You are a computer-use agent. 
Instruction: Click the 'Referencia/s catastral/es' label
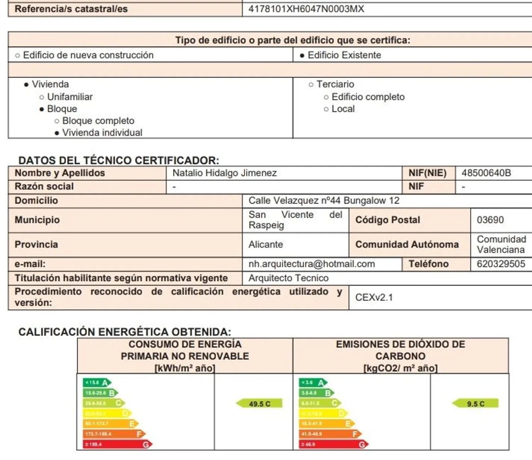71,9
